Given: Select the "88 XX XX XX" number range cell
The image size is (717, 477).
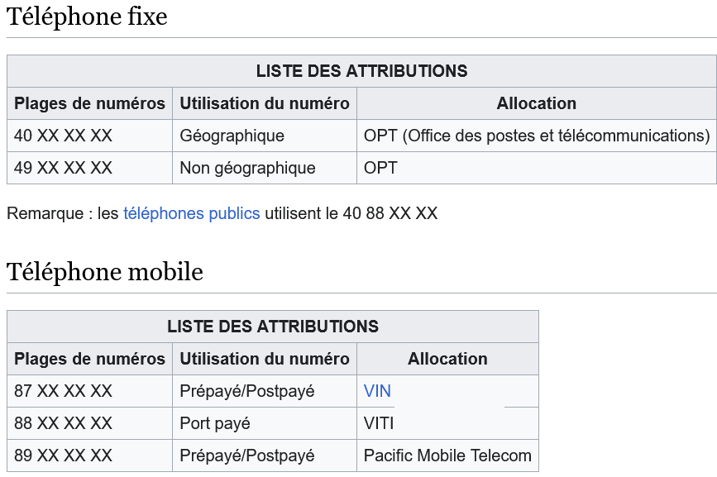Looking at the screenshot, I should point(64,423).
